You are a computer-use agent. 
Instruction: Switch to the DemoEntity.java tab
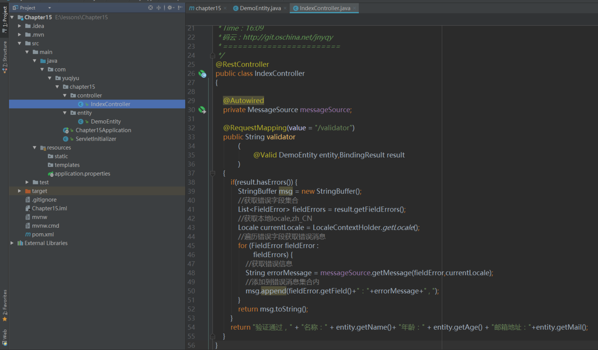coord(260,8)
